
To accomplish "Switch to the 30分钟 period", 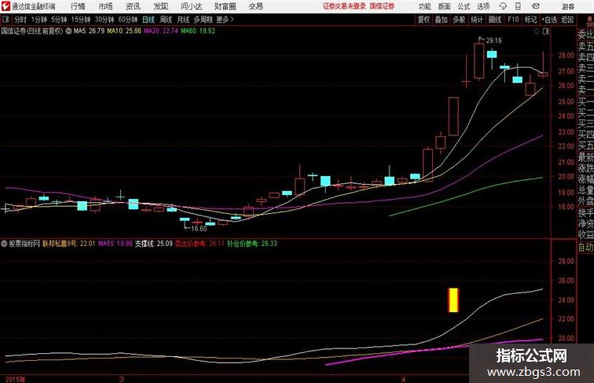I will [104, 19].
